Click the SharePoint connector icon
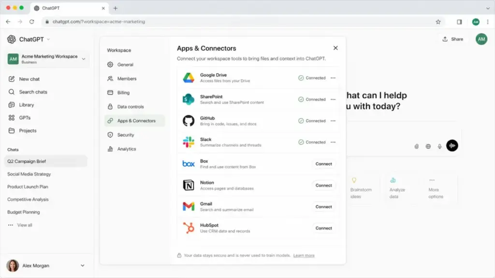The width and height of the screenshot is (495, 278). pos(189,99)
